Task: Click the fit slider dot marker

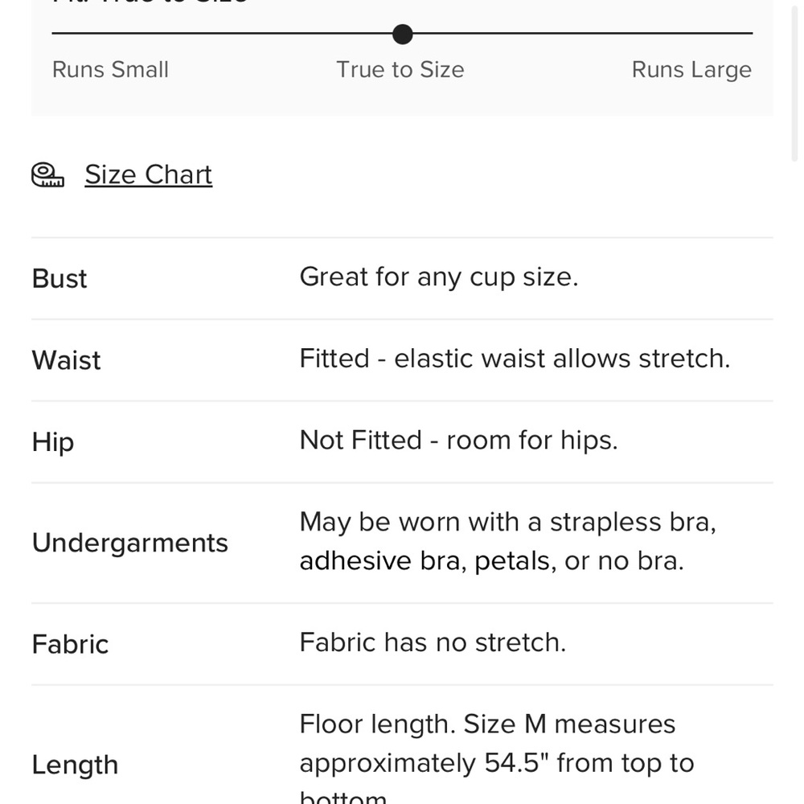Action: point(403,34)
